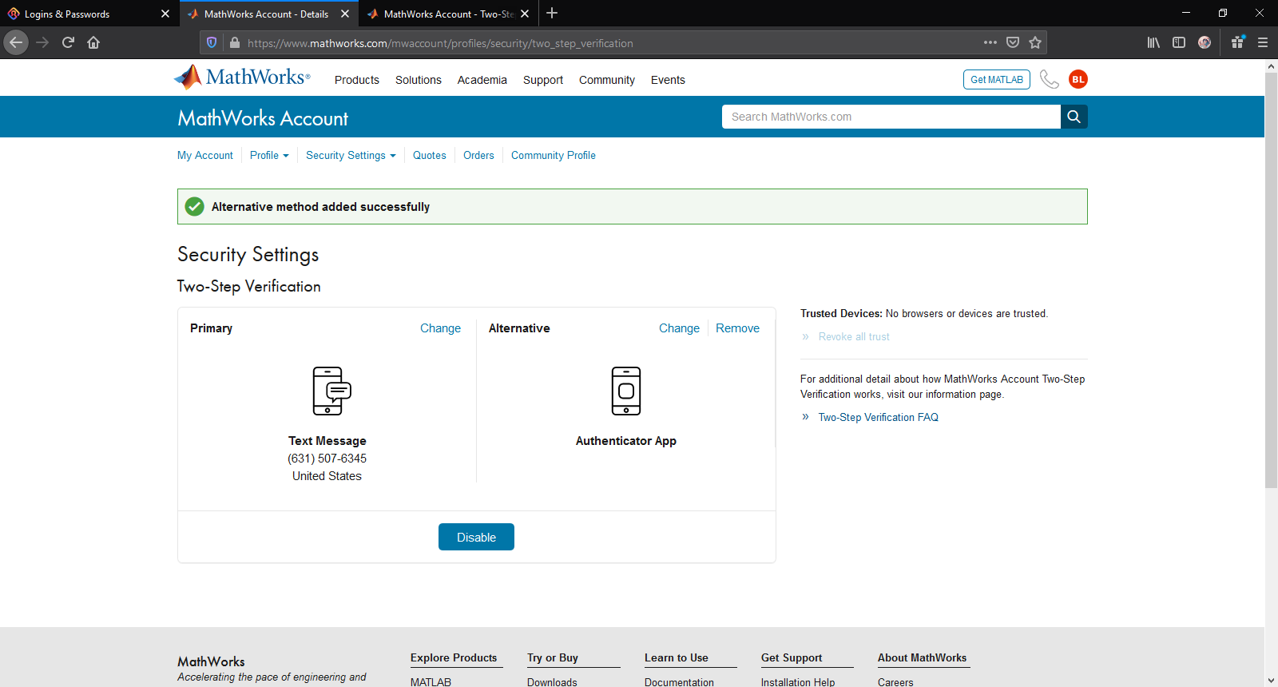The image size is (1278, 687).
Task: Click the browser forward arrow
Action: click(42, 42)
